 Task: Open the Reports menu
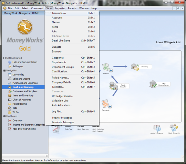pos(72,8)
